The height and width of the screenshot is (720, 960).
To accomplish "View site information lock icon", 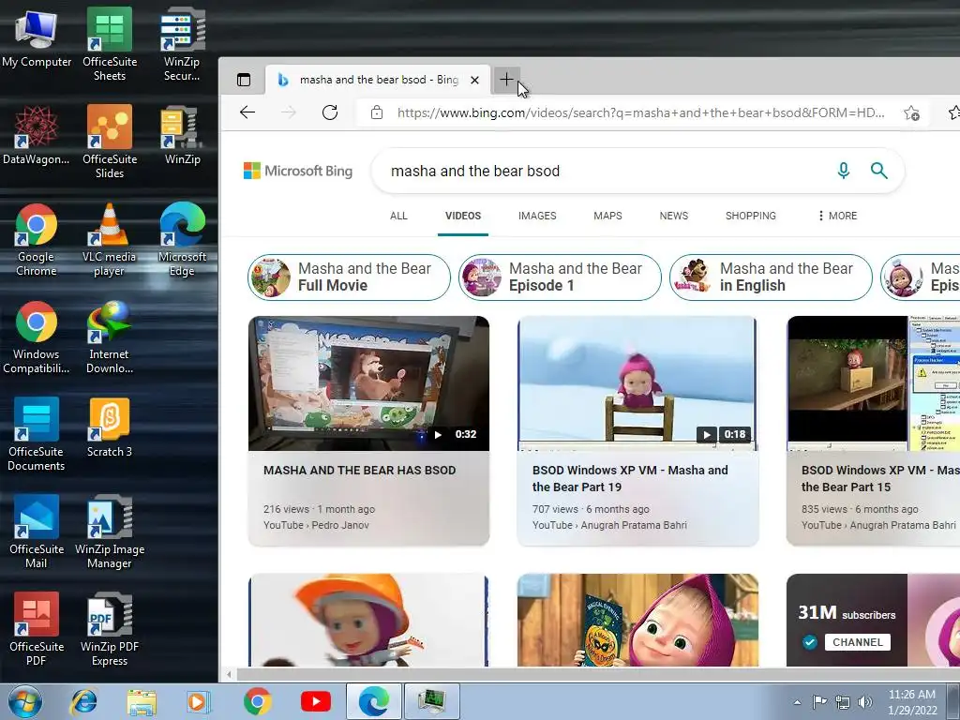I will click(x=377, y=112).
